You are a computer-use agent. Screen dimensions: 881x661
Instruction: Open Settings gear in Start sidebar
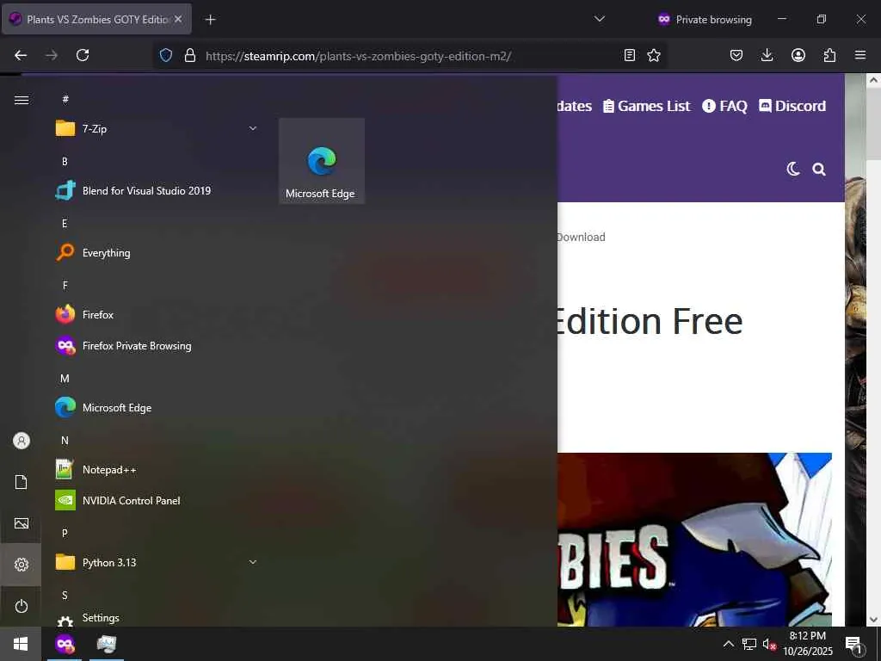[22, 565]
